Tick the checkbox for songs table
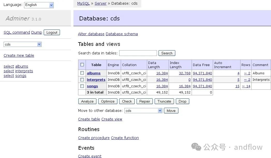 pos(82,86)
